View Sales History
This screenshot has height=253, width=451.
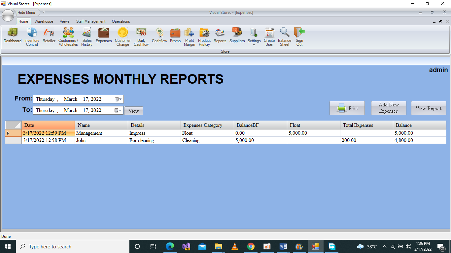coord(87,37)
